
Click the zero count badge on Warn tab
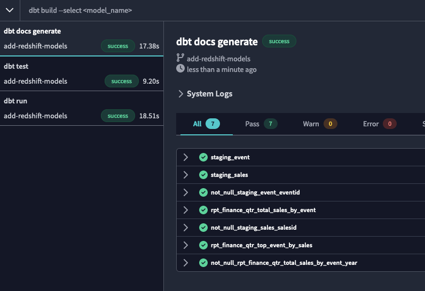point(330,124)
